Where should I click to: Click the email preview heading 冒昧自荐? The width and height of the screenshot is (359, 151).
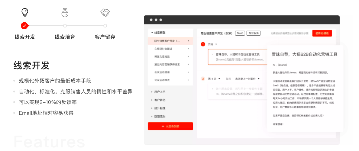pos(305,54)
